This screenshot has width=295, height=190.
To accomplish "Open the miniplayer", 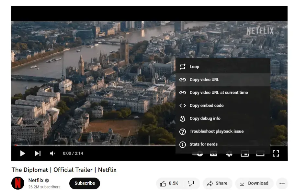I will tap(244, 153).
